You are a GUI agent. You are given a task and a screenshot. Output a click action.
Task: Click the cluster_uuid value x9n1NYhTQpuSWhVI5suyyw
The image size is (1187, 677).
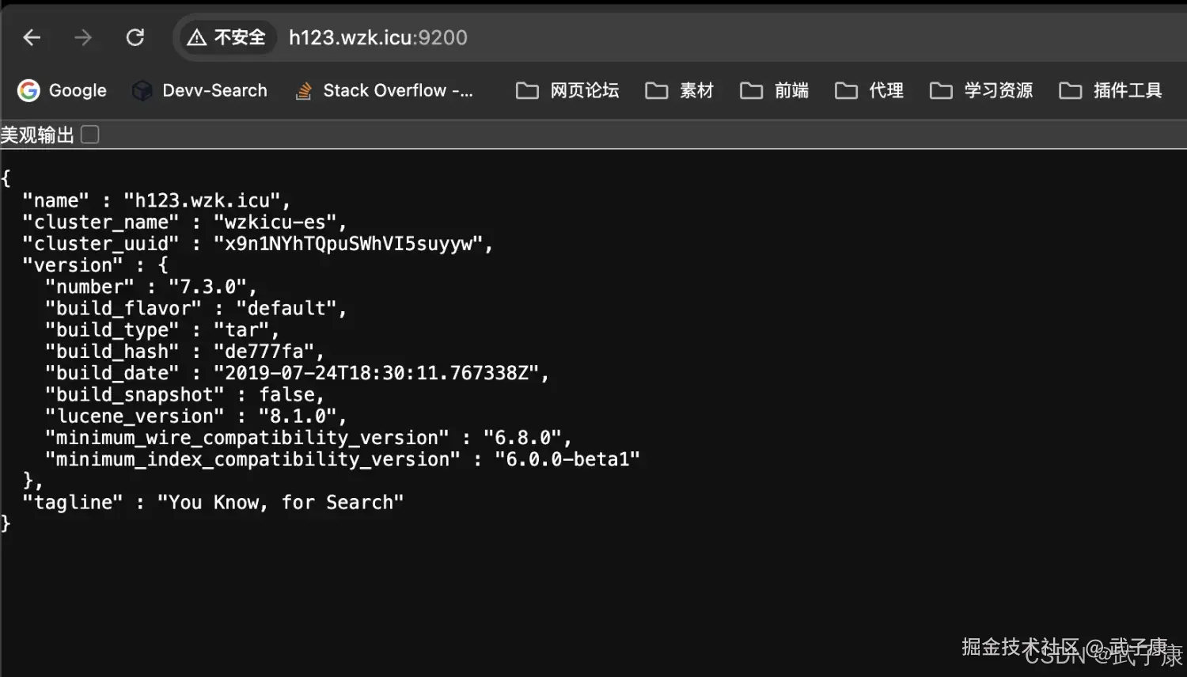[348, 243]
